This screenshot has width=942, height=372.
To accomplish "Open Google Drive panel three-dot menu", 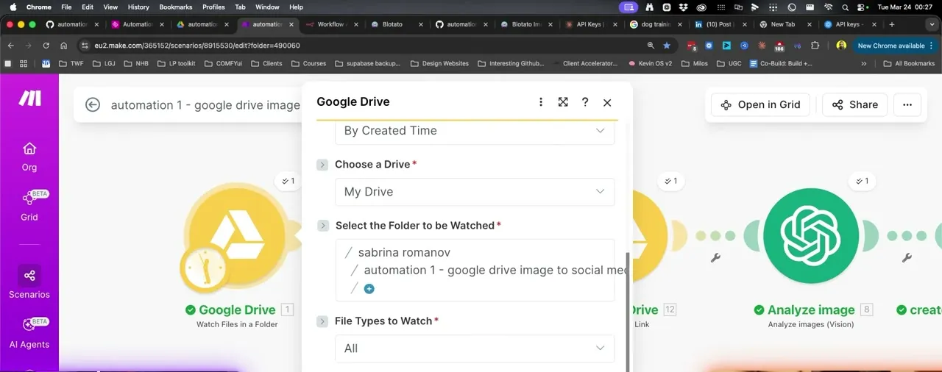I will point(541,102).
